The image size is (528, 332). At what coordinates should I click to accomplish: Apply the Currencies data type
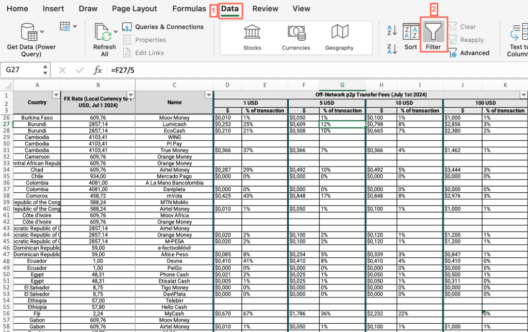(x=296, y=37)
